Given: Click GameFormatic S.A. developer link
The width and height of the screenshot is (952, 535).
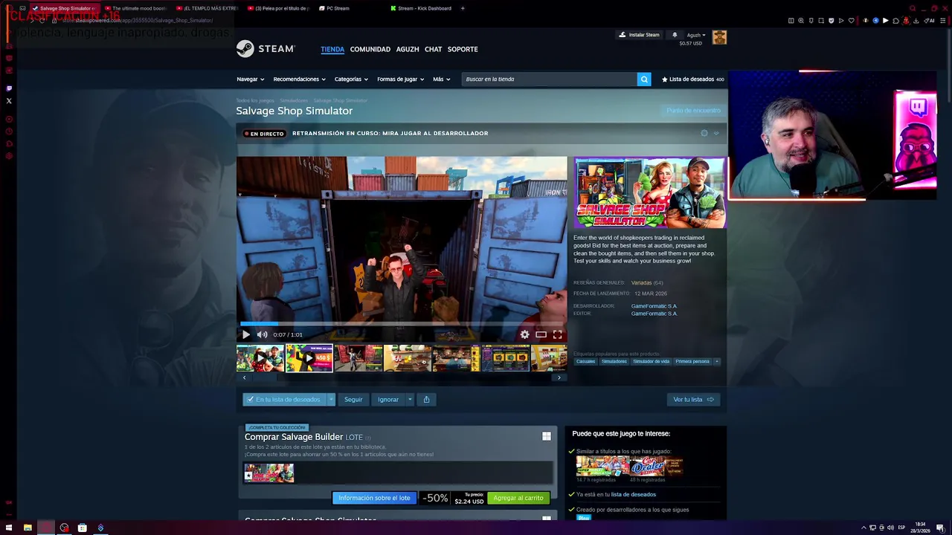Looking at the screenshot, I should pos(654,306).
